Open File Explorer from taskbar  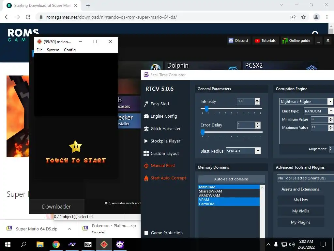tap(40, 244)
